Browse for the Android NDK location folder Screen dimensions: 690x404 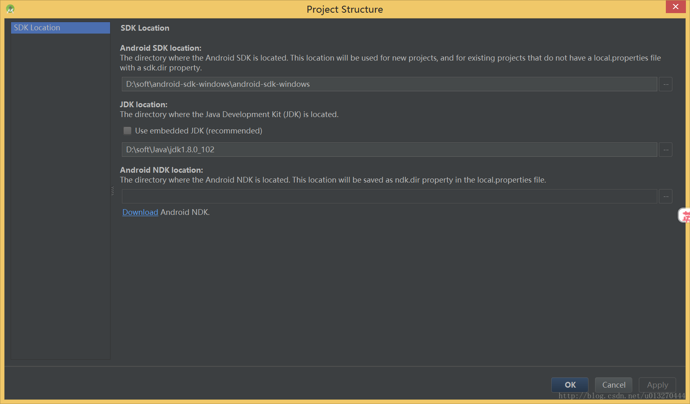(x=665, y=196)
